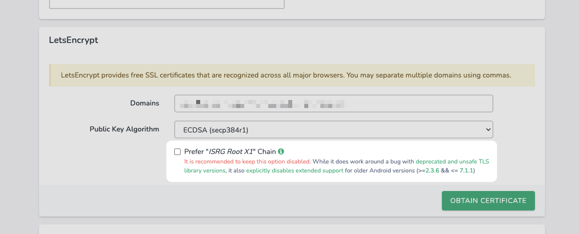Click the partially visible input field at top
579x234 pixels.
click(167, 4)
